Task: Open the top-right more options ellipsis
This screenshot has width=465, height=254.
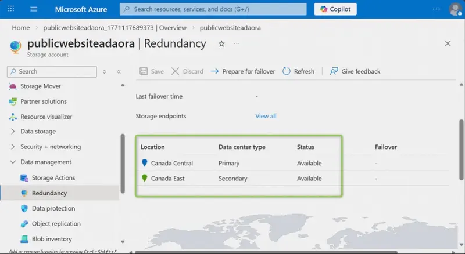Action: pyautogui.click(x=437, y=9)
